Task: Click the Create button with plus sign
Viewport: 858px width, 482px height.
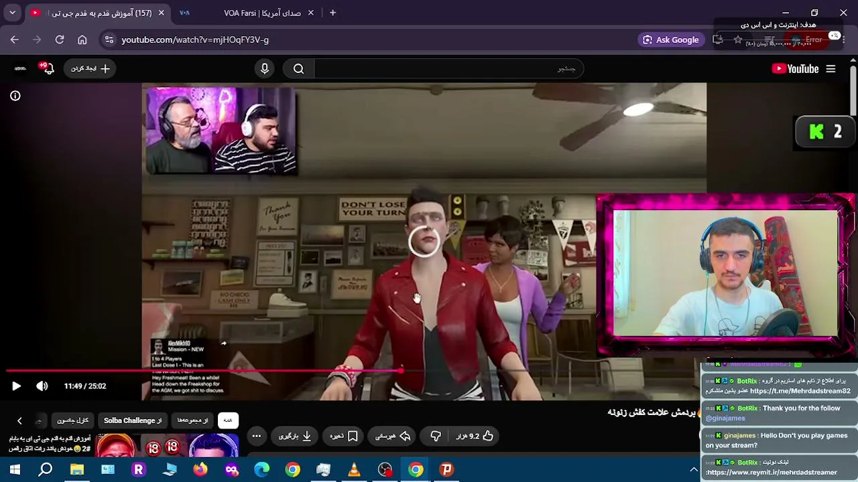Action: (x=90, y=68)
